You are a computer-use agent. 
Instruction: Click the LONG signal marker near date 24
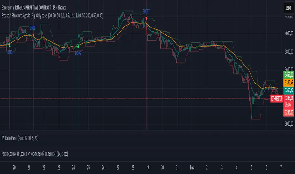(78, 53)
